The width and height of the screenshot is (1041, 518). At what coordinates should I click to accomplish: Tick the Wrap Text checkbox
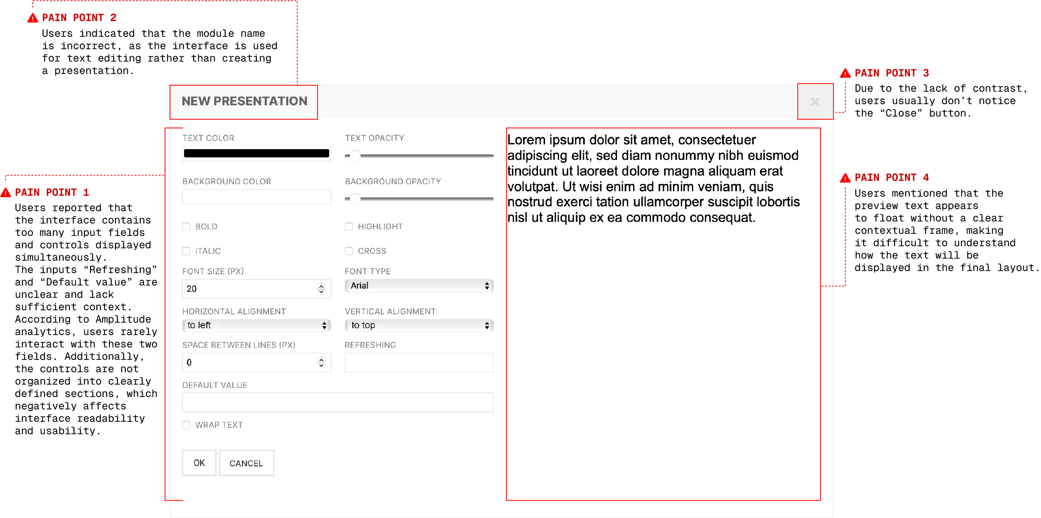(x=186, y=425)
